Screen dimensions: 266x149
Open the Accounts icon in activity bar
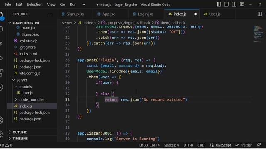click(x=1, y=120)
